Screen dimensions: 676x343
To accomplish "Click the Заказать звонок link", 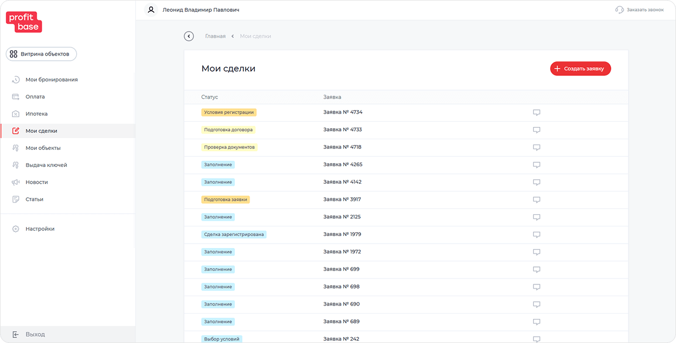I will (645, 9).
